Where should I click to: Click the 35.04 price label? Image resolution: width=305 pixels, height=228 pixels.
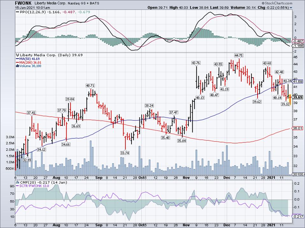pyautogui.click(x=181, y=141)
